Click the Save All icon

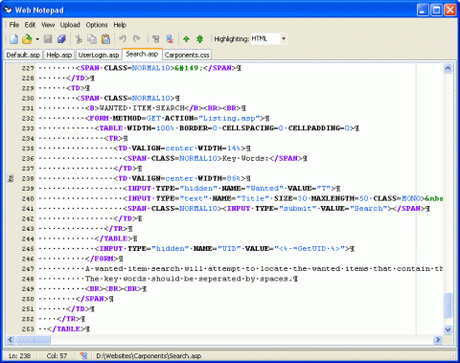click(x=61, y=39)
